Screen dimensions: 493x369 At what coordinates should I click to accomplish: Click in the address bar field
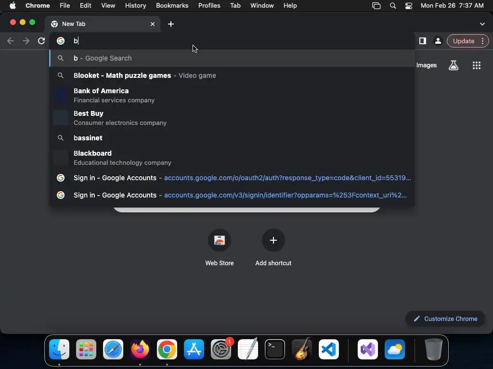tap(232, 41)
